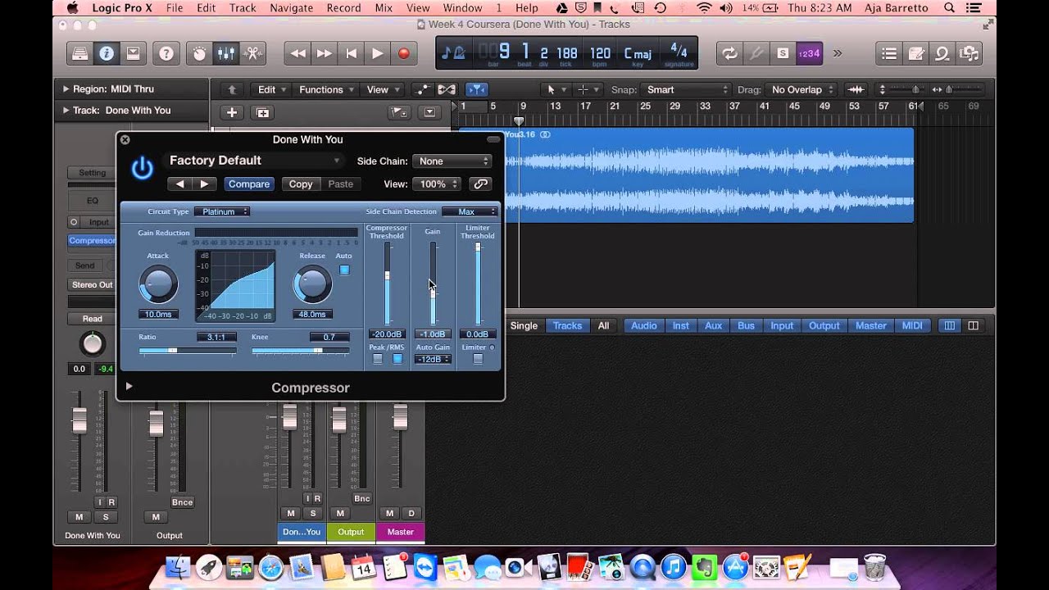
Task: Mute the Done With You inspector channel
Action: pyautogui.click(x=79, y=517)
